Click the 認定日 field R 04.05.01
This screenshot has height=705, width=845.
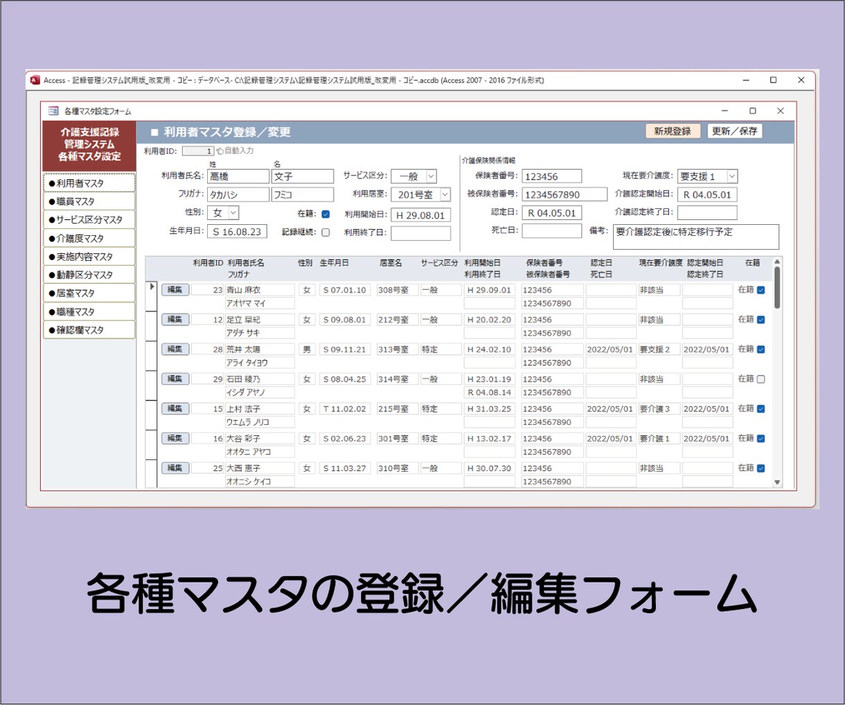coord(552,213)
